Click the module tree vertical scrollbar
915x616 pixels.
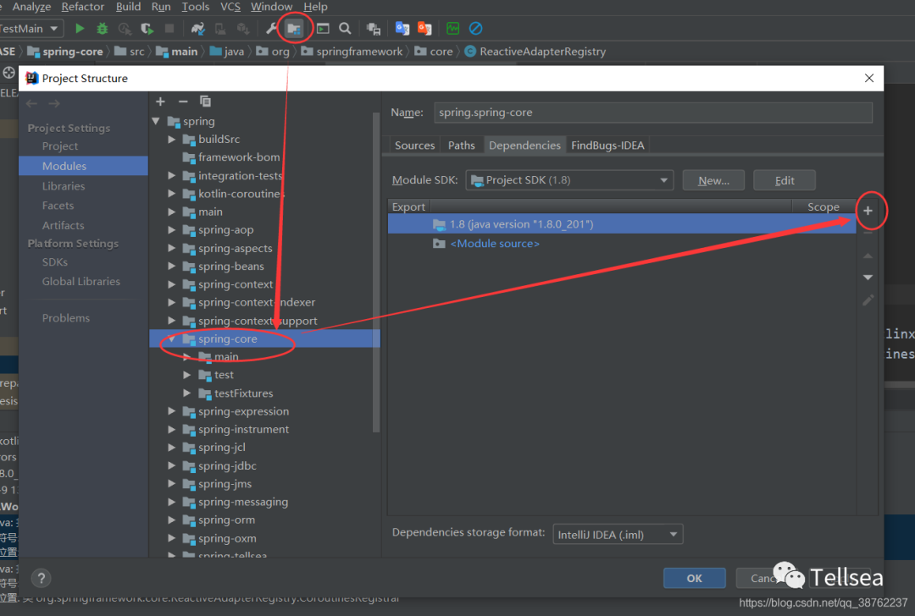pyautogui.click(x=376, y=272)
